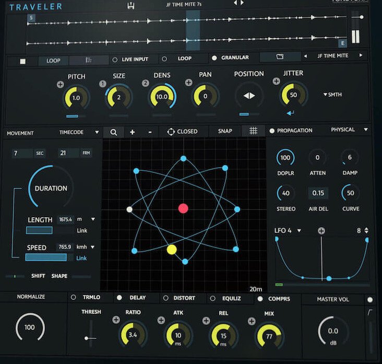Click the Link button under LENGTH

point(82,231)
